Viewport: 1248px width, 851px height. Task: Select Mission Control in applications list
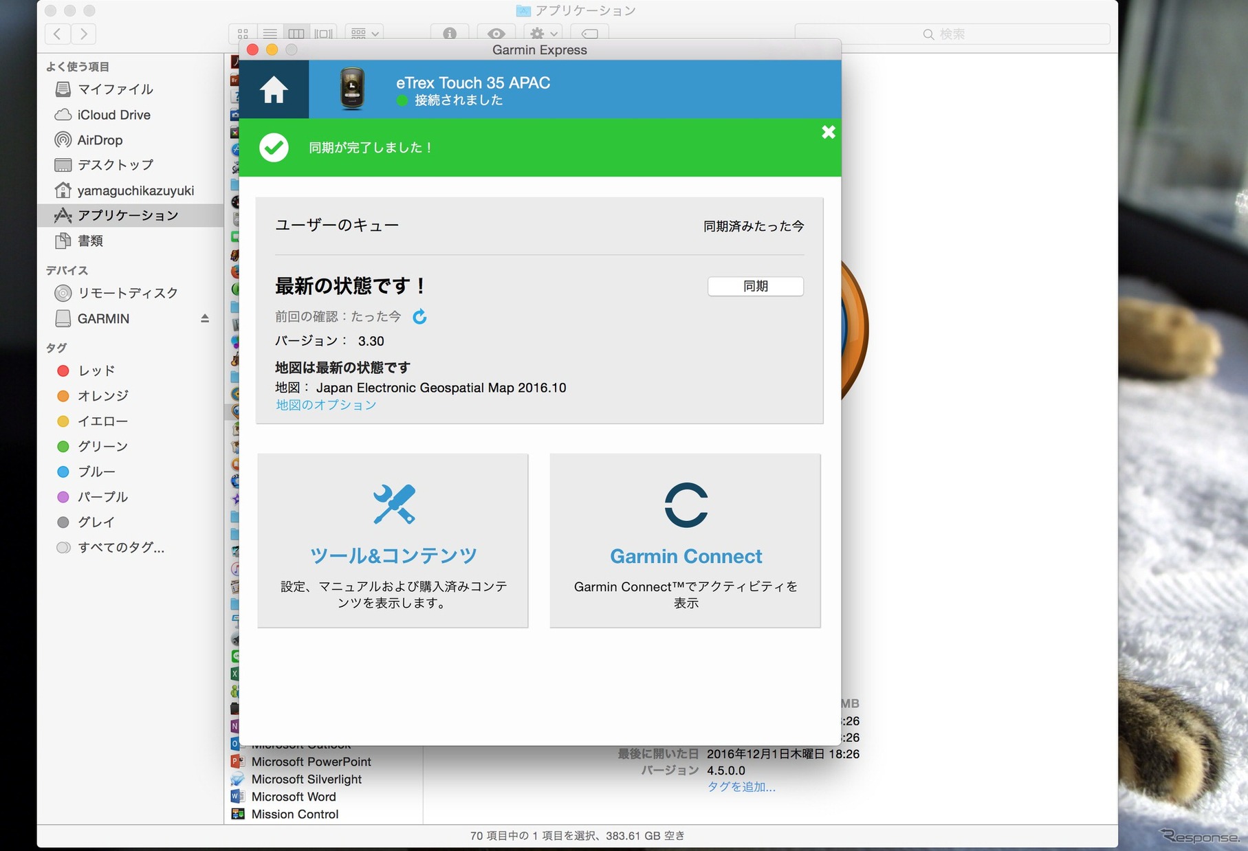click(295, 815)
